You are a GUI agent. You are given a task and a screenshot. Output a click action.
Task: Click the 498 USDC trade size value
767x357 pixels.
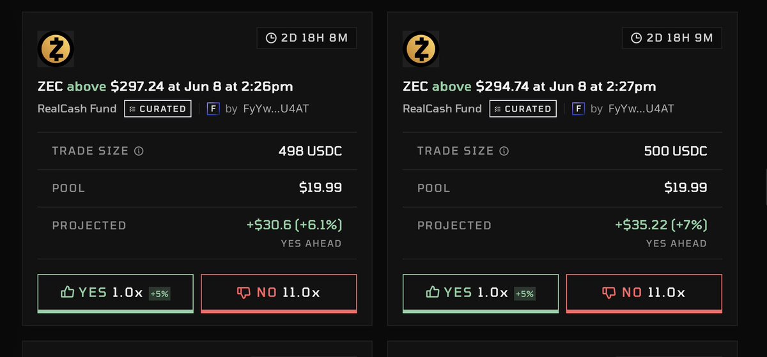point(310,151)
